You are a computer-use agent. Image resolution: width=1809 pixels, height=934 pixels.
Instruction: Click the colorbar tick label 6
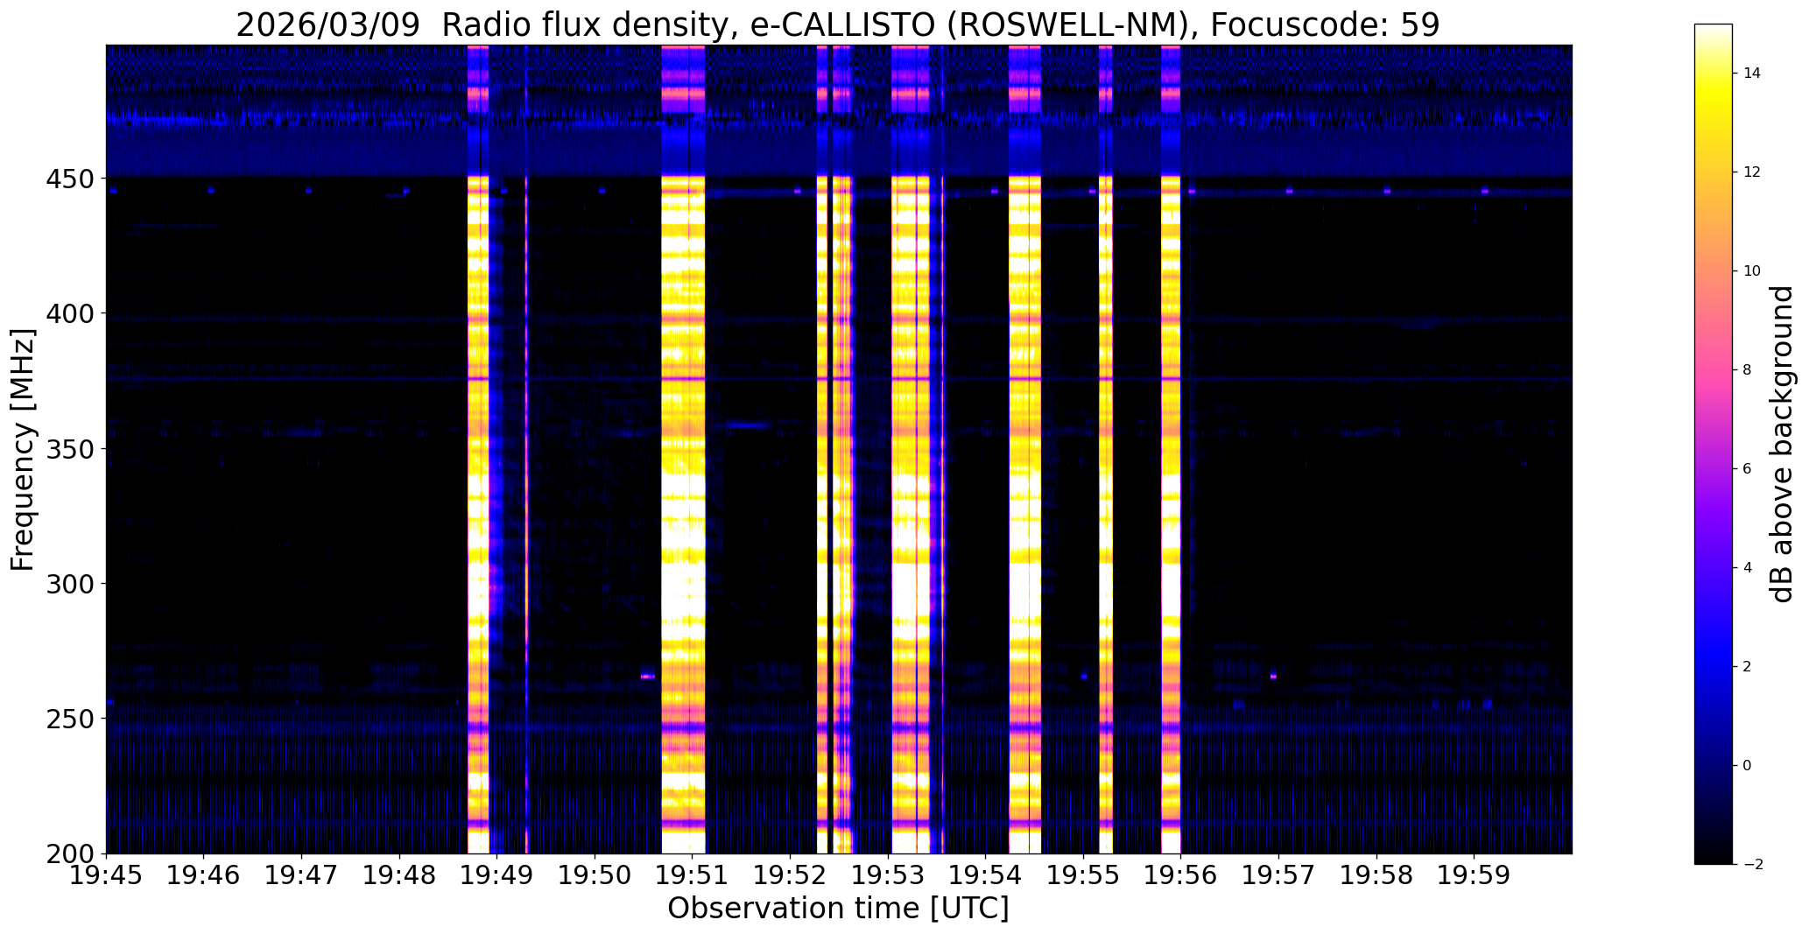pyautogui.click(x=1748, y=469)
